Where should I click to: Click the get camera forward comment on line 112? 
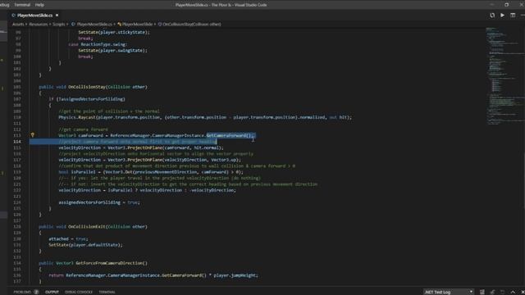(84, 129)
